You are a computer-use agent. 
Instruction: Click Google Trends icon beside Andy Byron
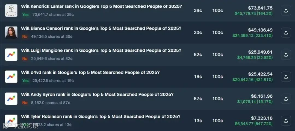point(11,98)
